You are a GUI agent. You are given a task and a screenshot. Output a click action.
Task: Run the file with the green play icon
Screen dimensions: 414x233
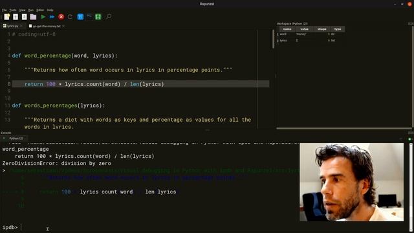click(x=43, y=17)
